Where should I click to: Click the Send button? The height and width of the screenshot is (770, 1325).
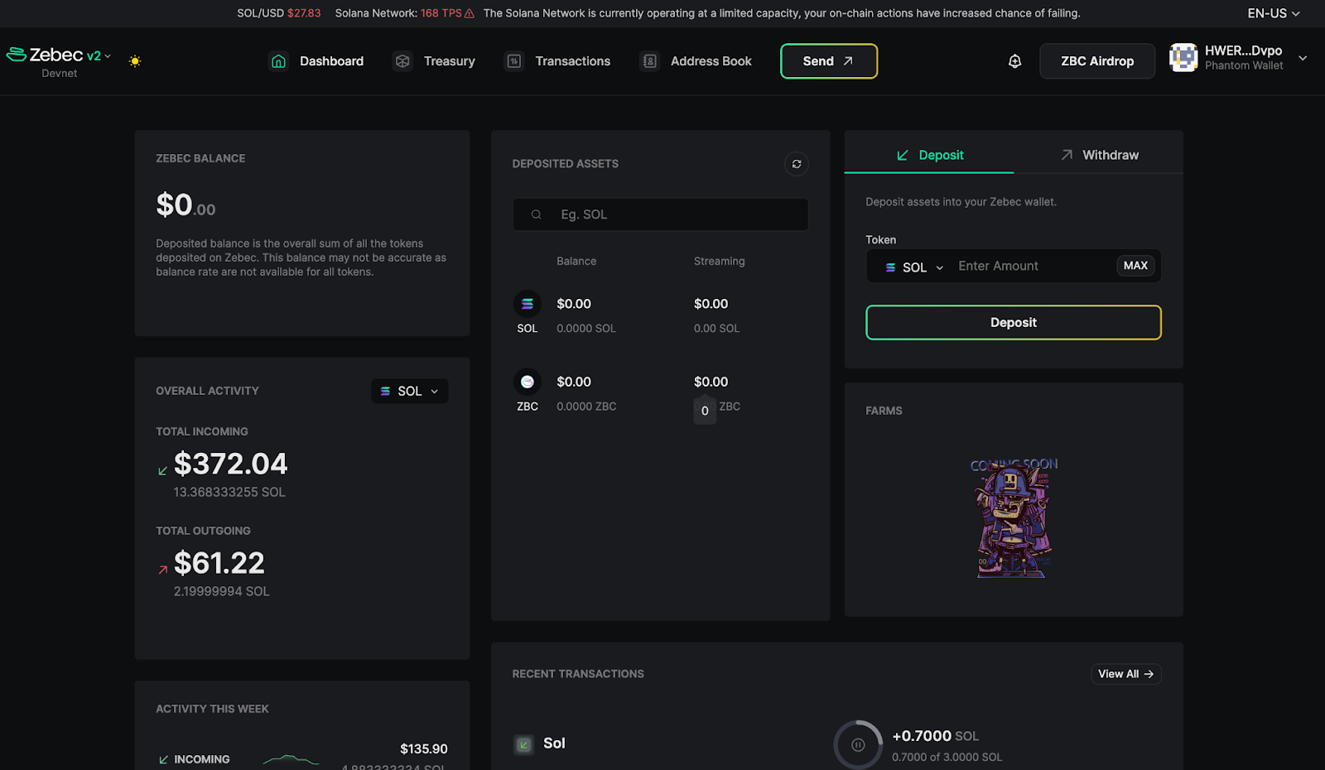(829, 61)
